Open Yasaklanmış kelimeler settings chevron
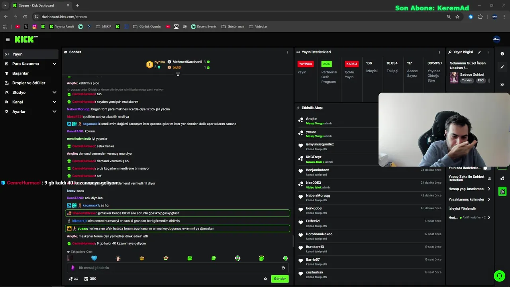510x287 pixels. click(x=489, y=199)
